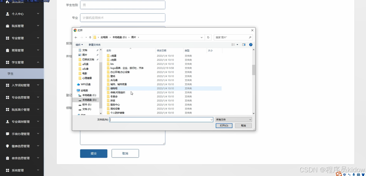
Task: Select the 心理健康 folder in tree
Action: tap(85, 78)
